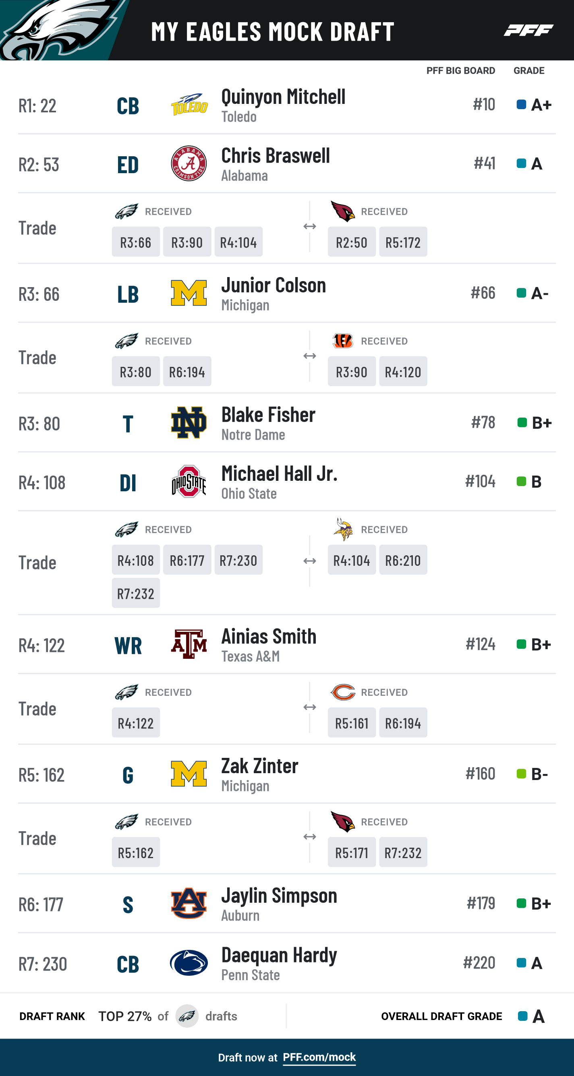Viewport: 574px width, 1076px height.
Task: Click the R5:161 pick chip
Action: point(352,722)
